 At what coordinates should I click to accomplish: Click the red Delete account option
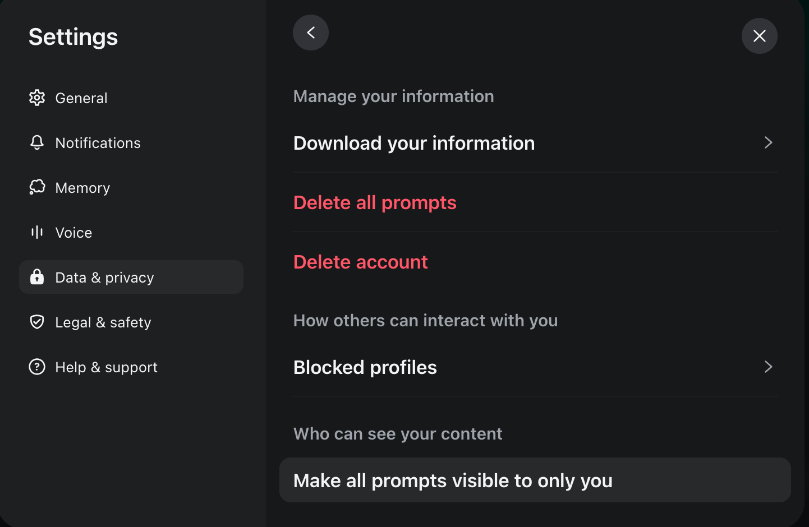point(361,262)
